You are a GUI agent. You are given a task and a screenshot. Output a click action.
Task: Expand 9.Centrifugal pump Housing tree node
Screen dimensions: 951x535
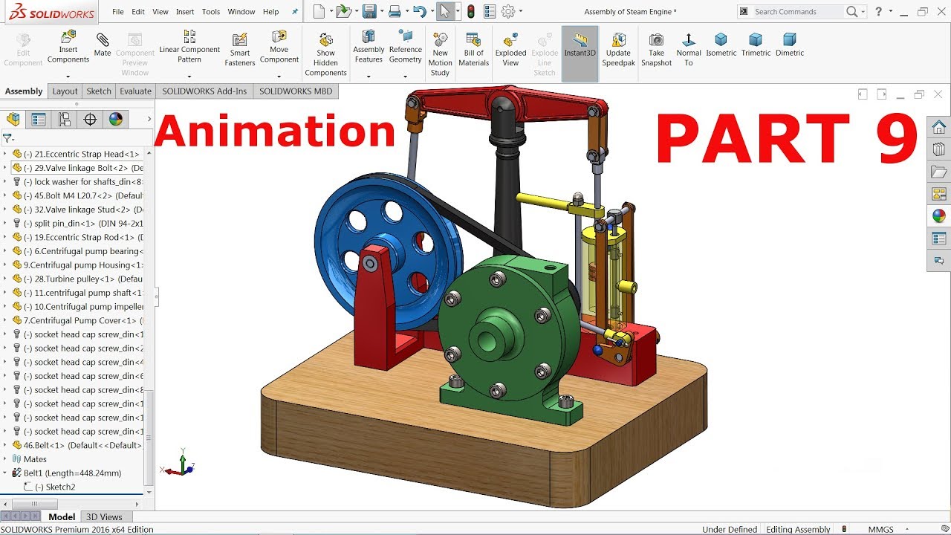tap(5, 265)
